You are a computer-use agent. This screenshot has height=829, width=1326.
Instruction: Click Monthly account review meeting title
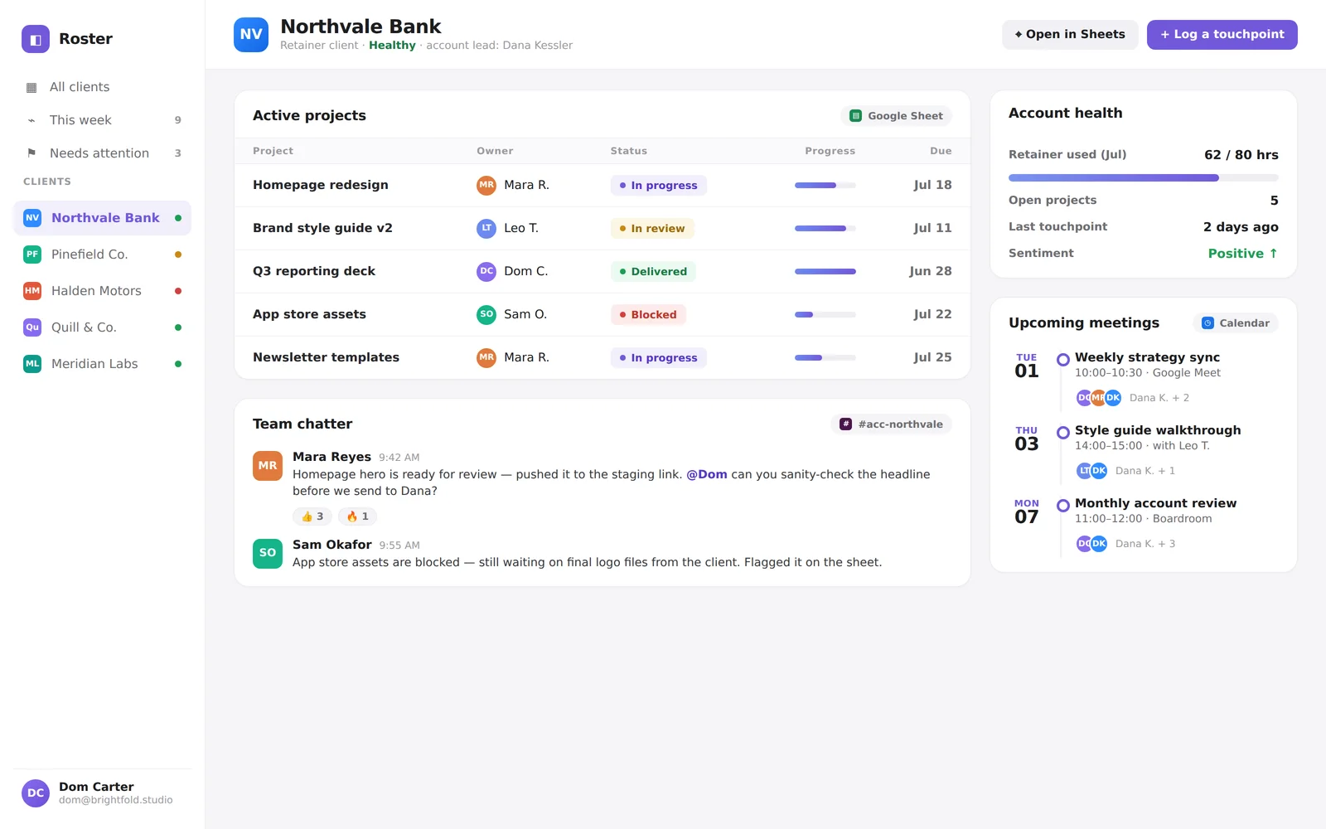pyautogui.click(x=1155, y=503)
